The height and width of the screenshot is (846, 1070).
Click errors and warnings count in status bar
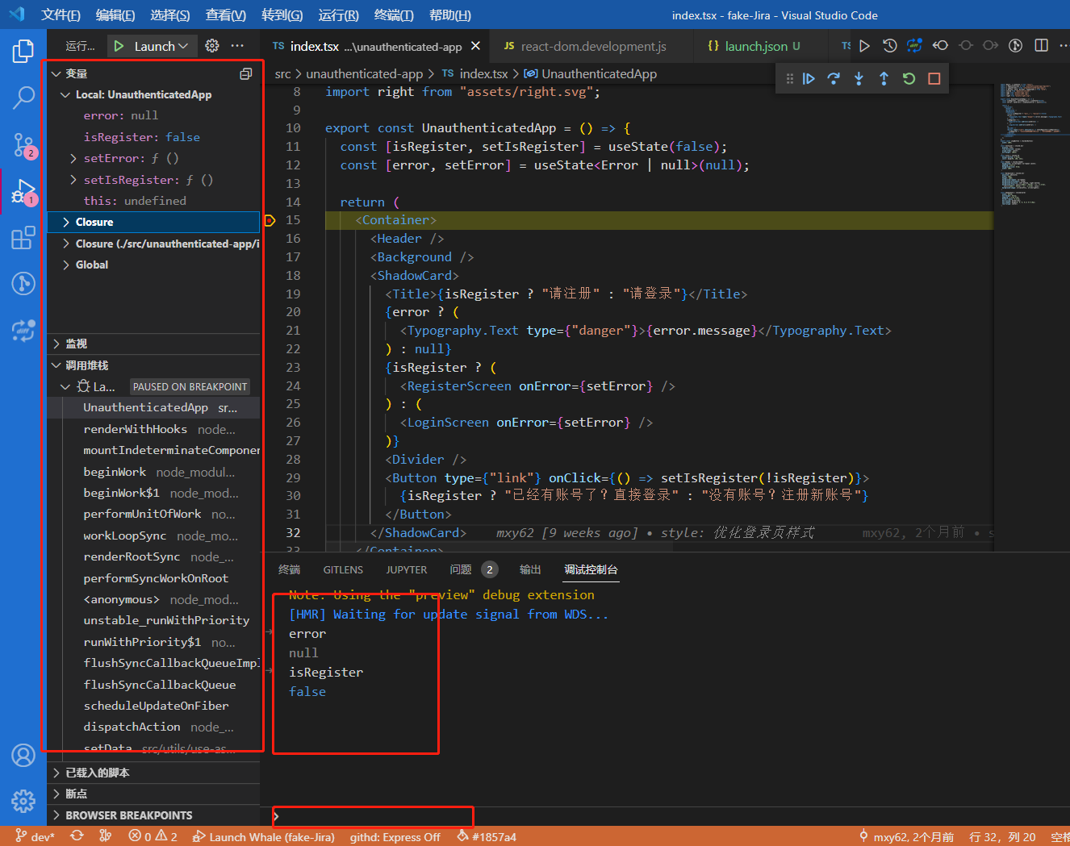[x=153, y=837]
